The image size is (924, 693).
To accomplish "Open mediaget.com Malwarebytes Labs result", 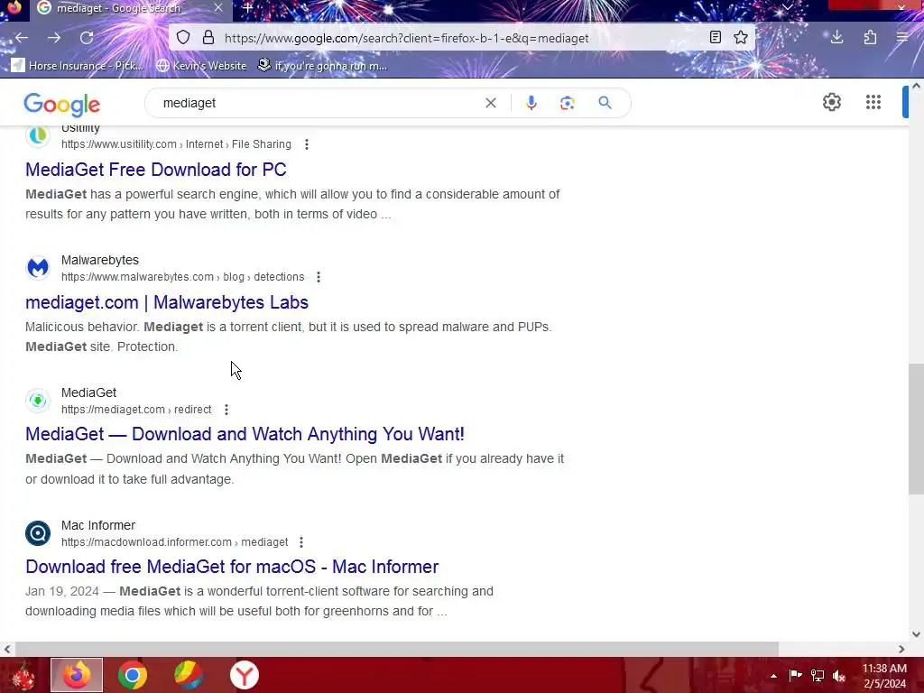I will [x=167, y=302].
